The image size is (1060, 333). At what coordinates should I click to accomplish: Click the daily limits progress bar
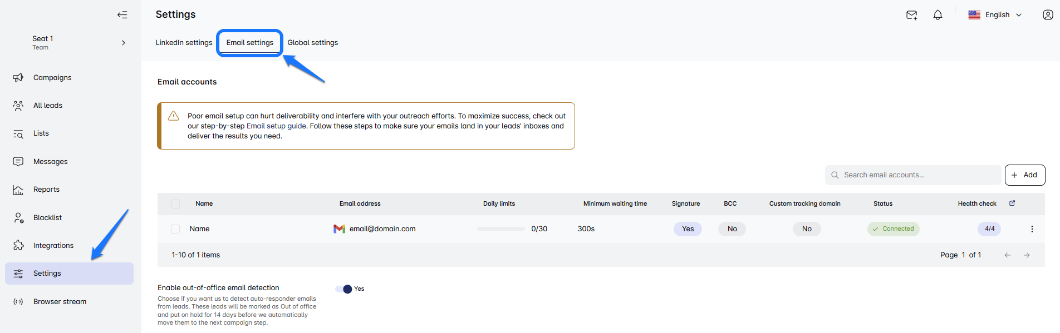pyautogui.click(x=500, y=229)
